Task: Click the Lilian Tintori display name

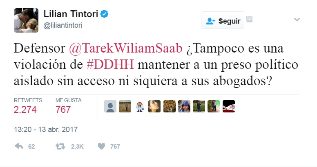Action: click(71, 14)
